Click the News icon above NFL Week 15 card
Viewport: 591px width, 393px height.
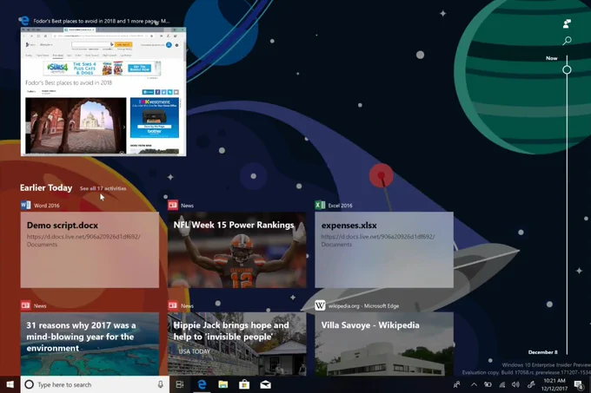tap(173, 205)
